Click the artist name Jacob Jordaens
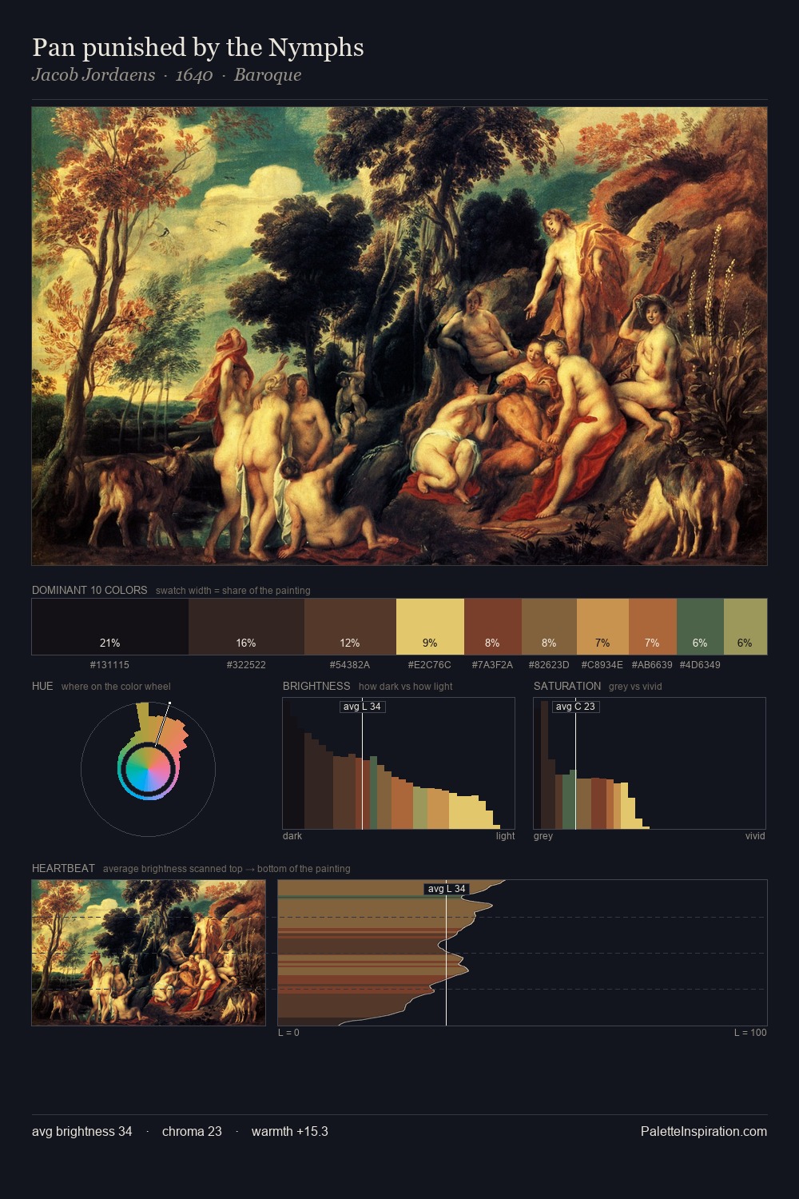 pyautogui.click(x=93, y=75)
